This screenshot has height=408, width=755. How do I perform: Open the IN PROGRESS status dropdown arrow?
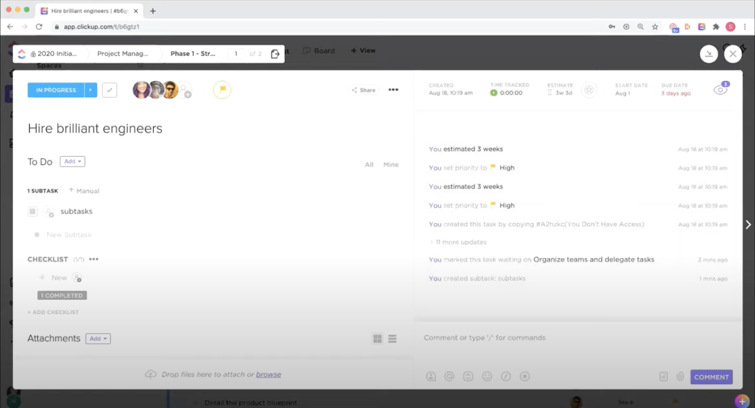(x=91, y=90)
